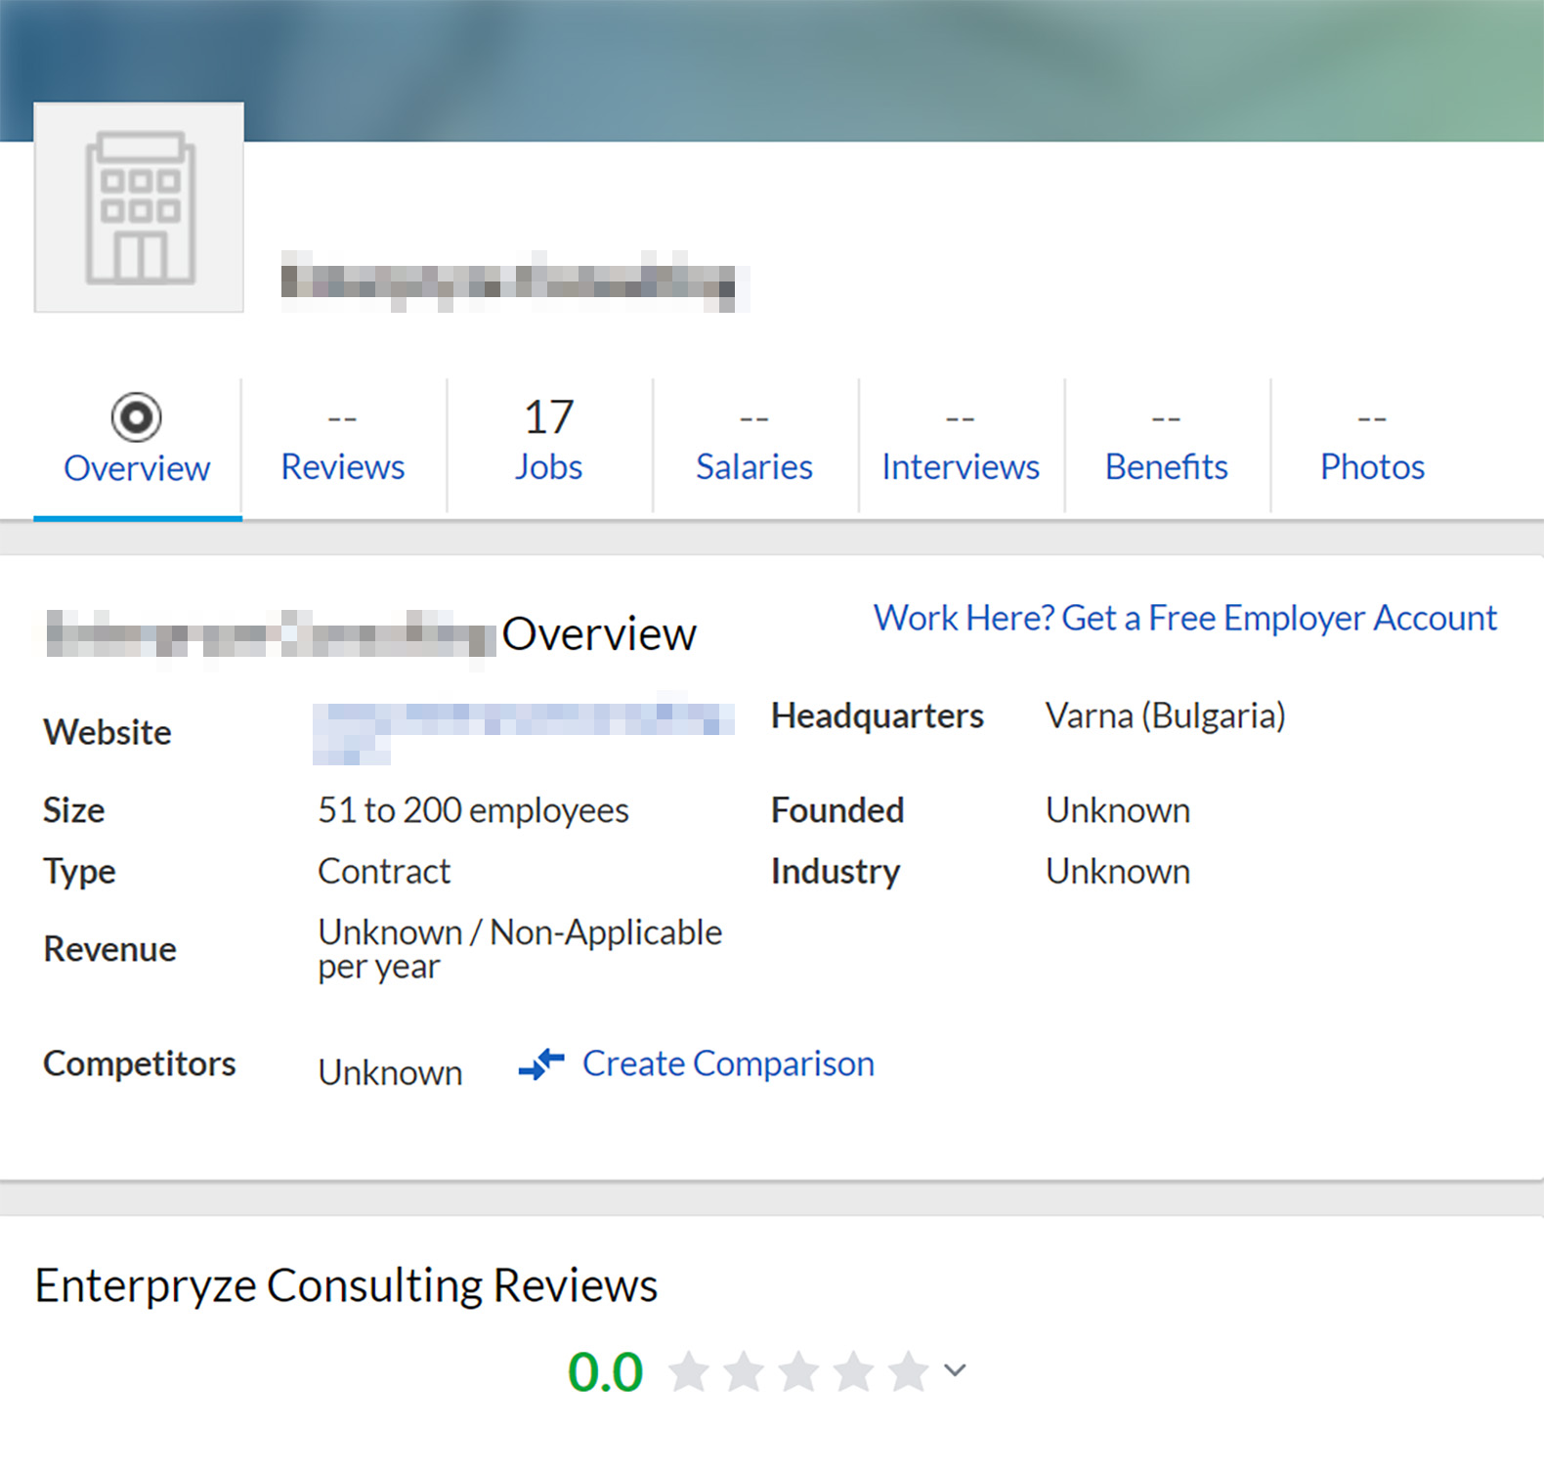Click the 17 jobs count number
The image size is (1544, 1471).
pyautogui.click(x=549, y=417)
